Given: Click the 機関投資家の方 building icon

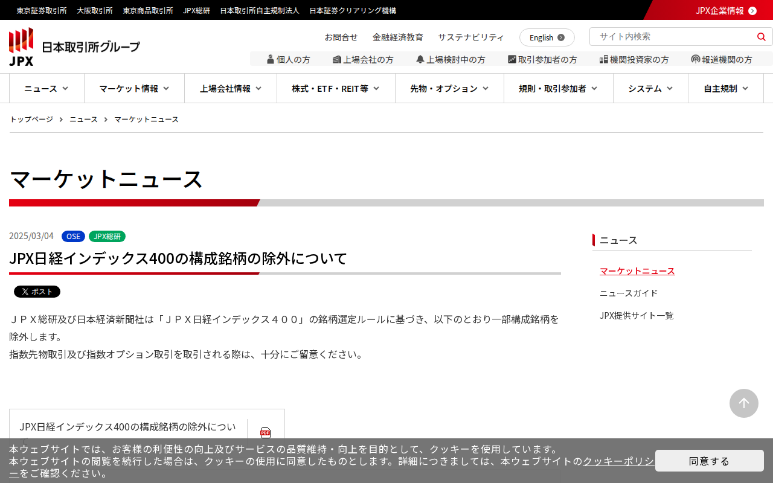Looking at the screenshot, I should click(604, 59).
